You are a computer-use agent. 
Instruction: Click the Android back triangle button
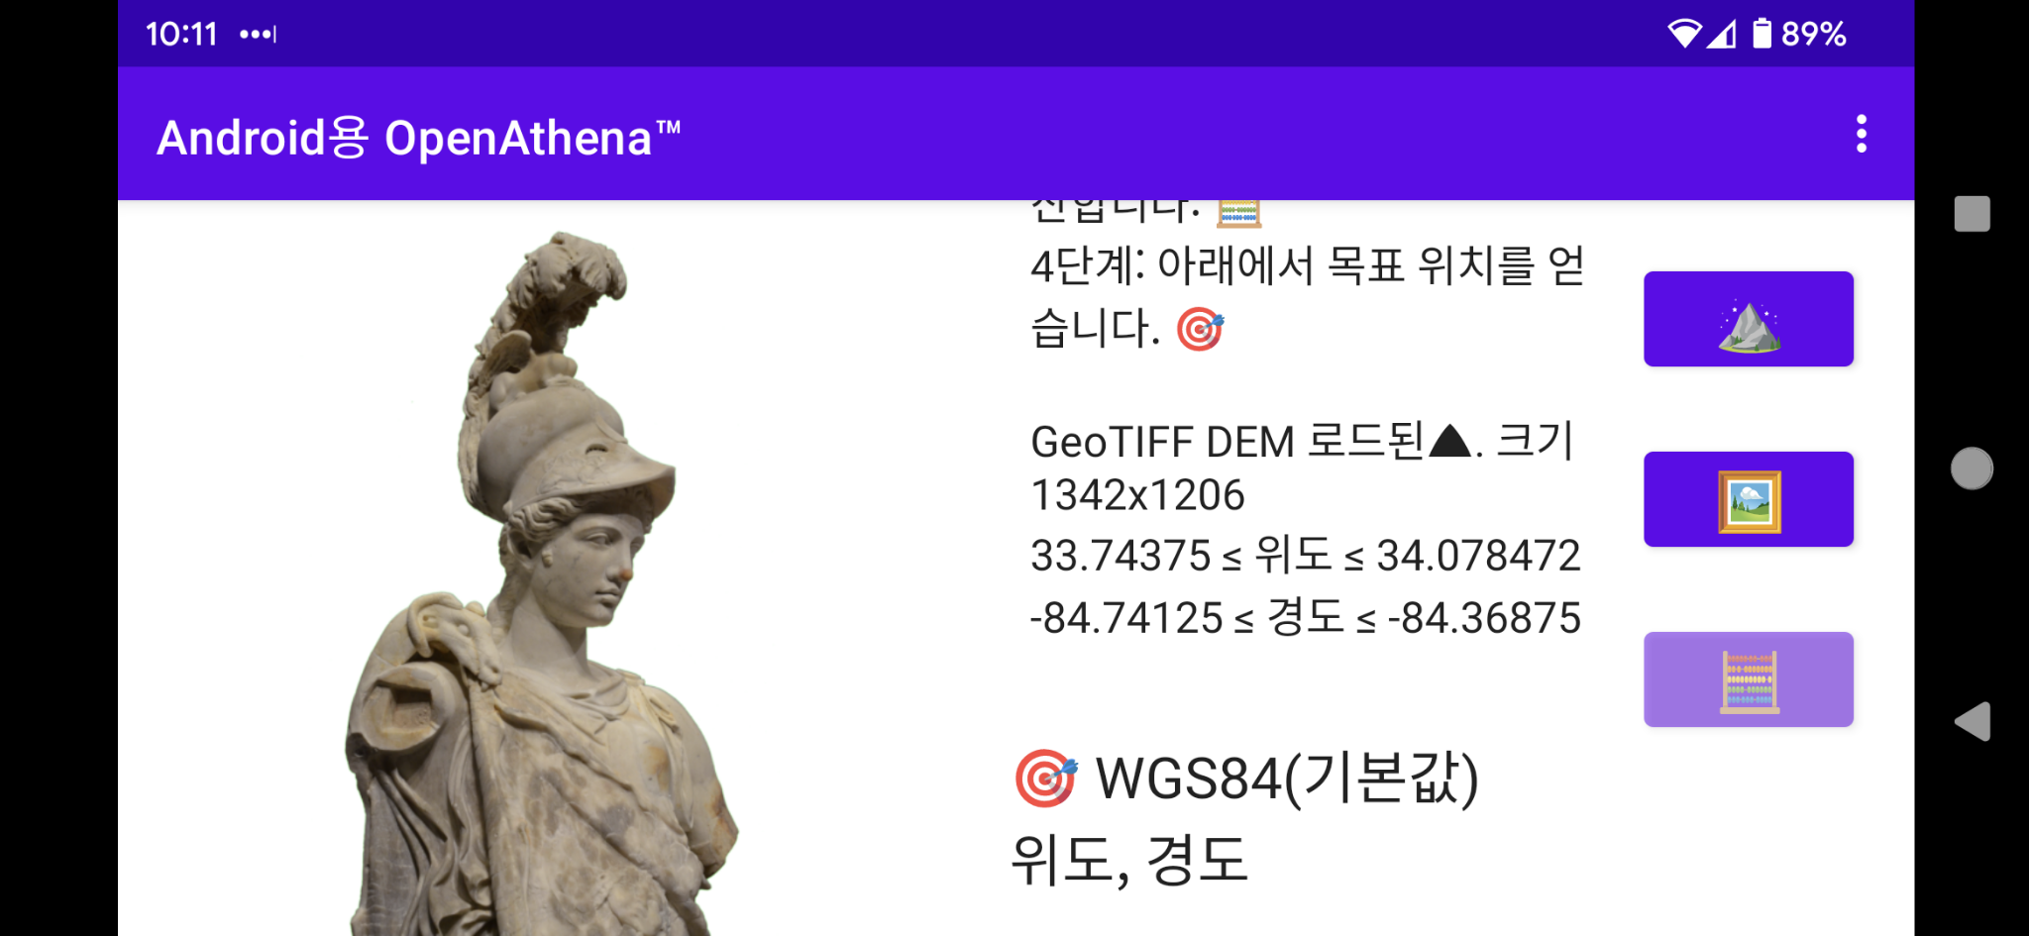click(1972, 721)
